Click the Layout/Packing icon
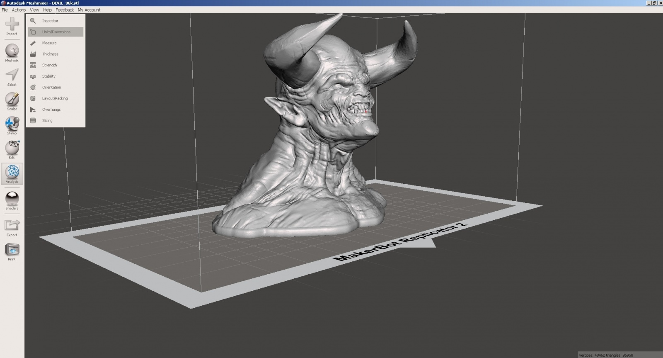Screen dimensions: 663x358 point(33,98)
